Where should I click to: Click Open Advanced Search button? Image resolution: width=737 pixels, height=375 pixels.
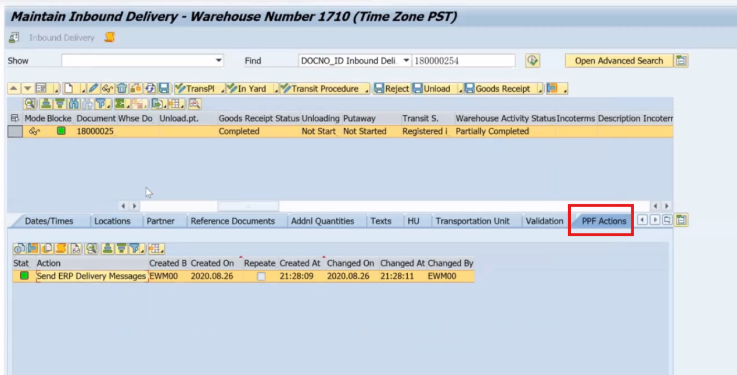tap(619, 60)
